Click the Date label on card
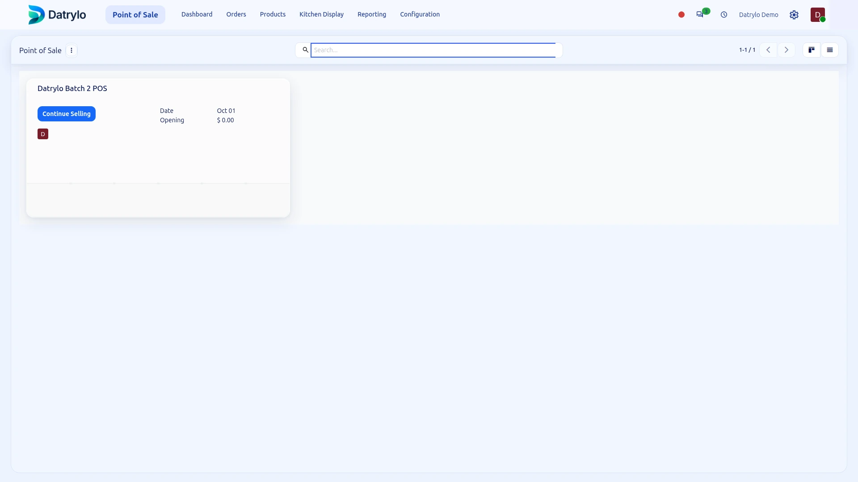This screenshot has height=482, width=858. [167, 111]
